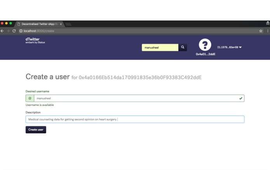
Task: Click the browser back arrow
Action: coord(2,31)
